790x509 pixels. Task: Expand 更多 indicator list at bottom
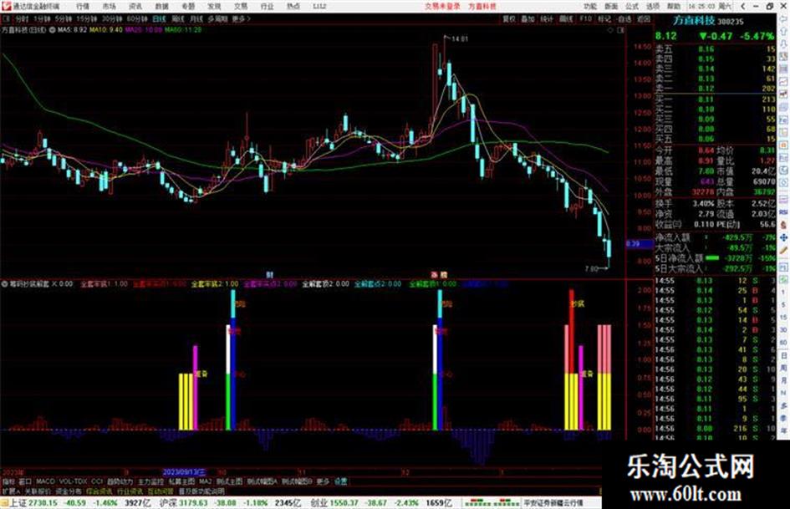323,481
